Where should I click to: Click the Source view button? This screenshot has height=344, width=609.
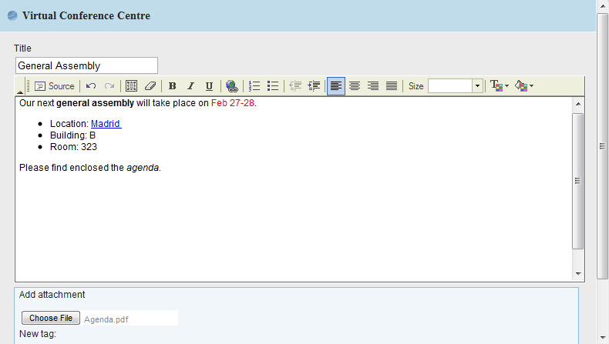point(54,86)
